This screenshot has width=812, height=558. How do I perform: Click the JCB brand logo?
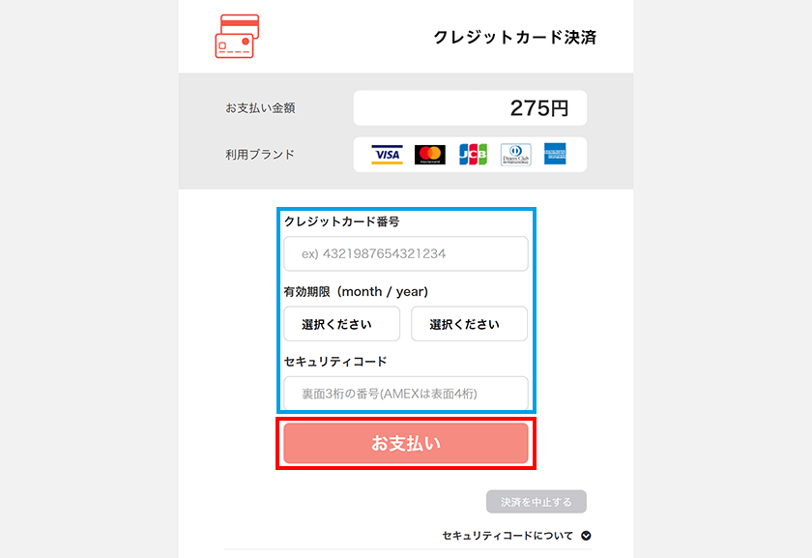[473, 155]
